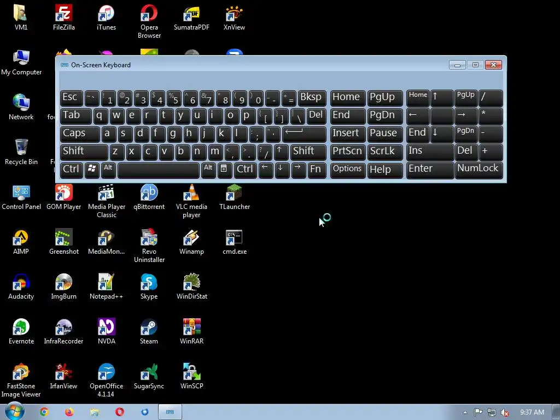This screenshot has width=560, height=420.
Task: Toggle the left Alt key
Action: coord(108,170)
